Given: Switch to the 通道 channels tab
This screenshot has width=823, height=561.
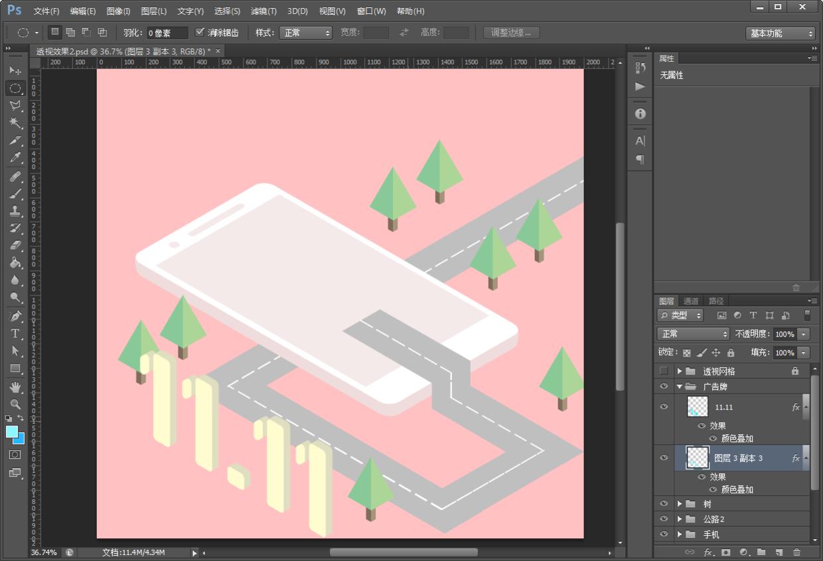Looking at the screenshot, I should click(691, 301).
